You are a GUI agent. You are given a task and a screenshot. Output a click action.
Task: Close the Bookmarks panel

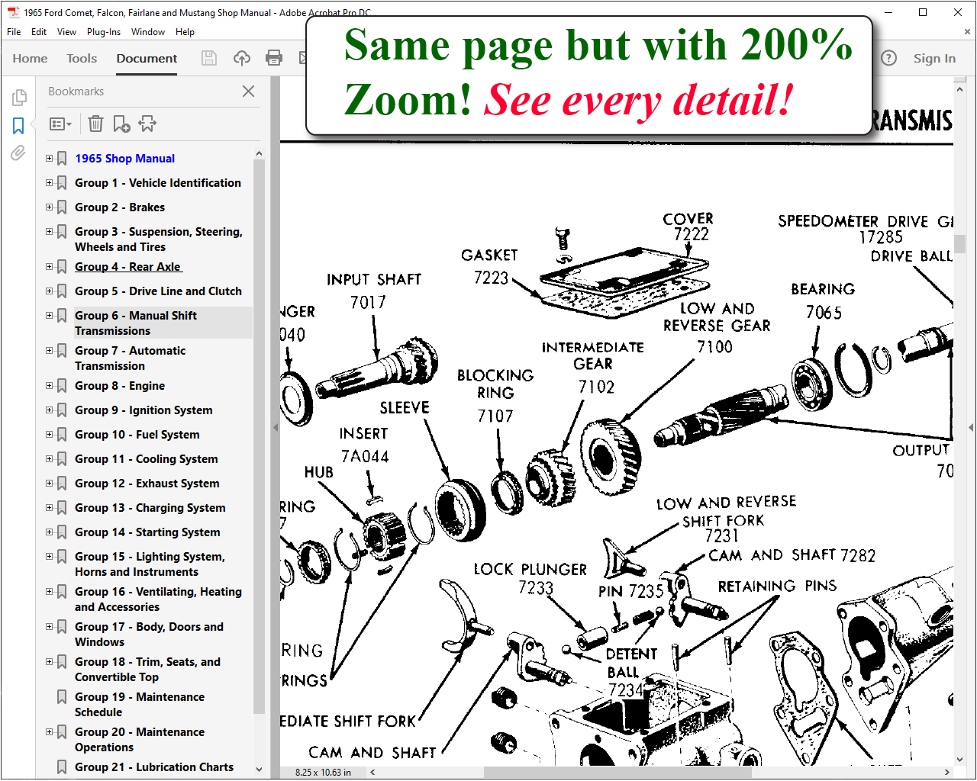pos(248,92)
